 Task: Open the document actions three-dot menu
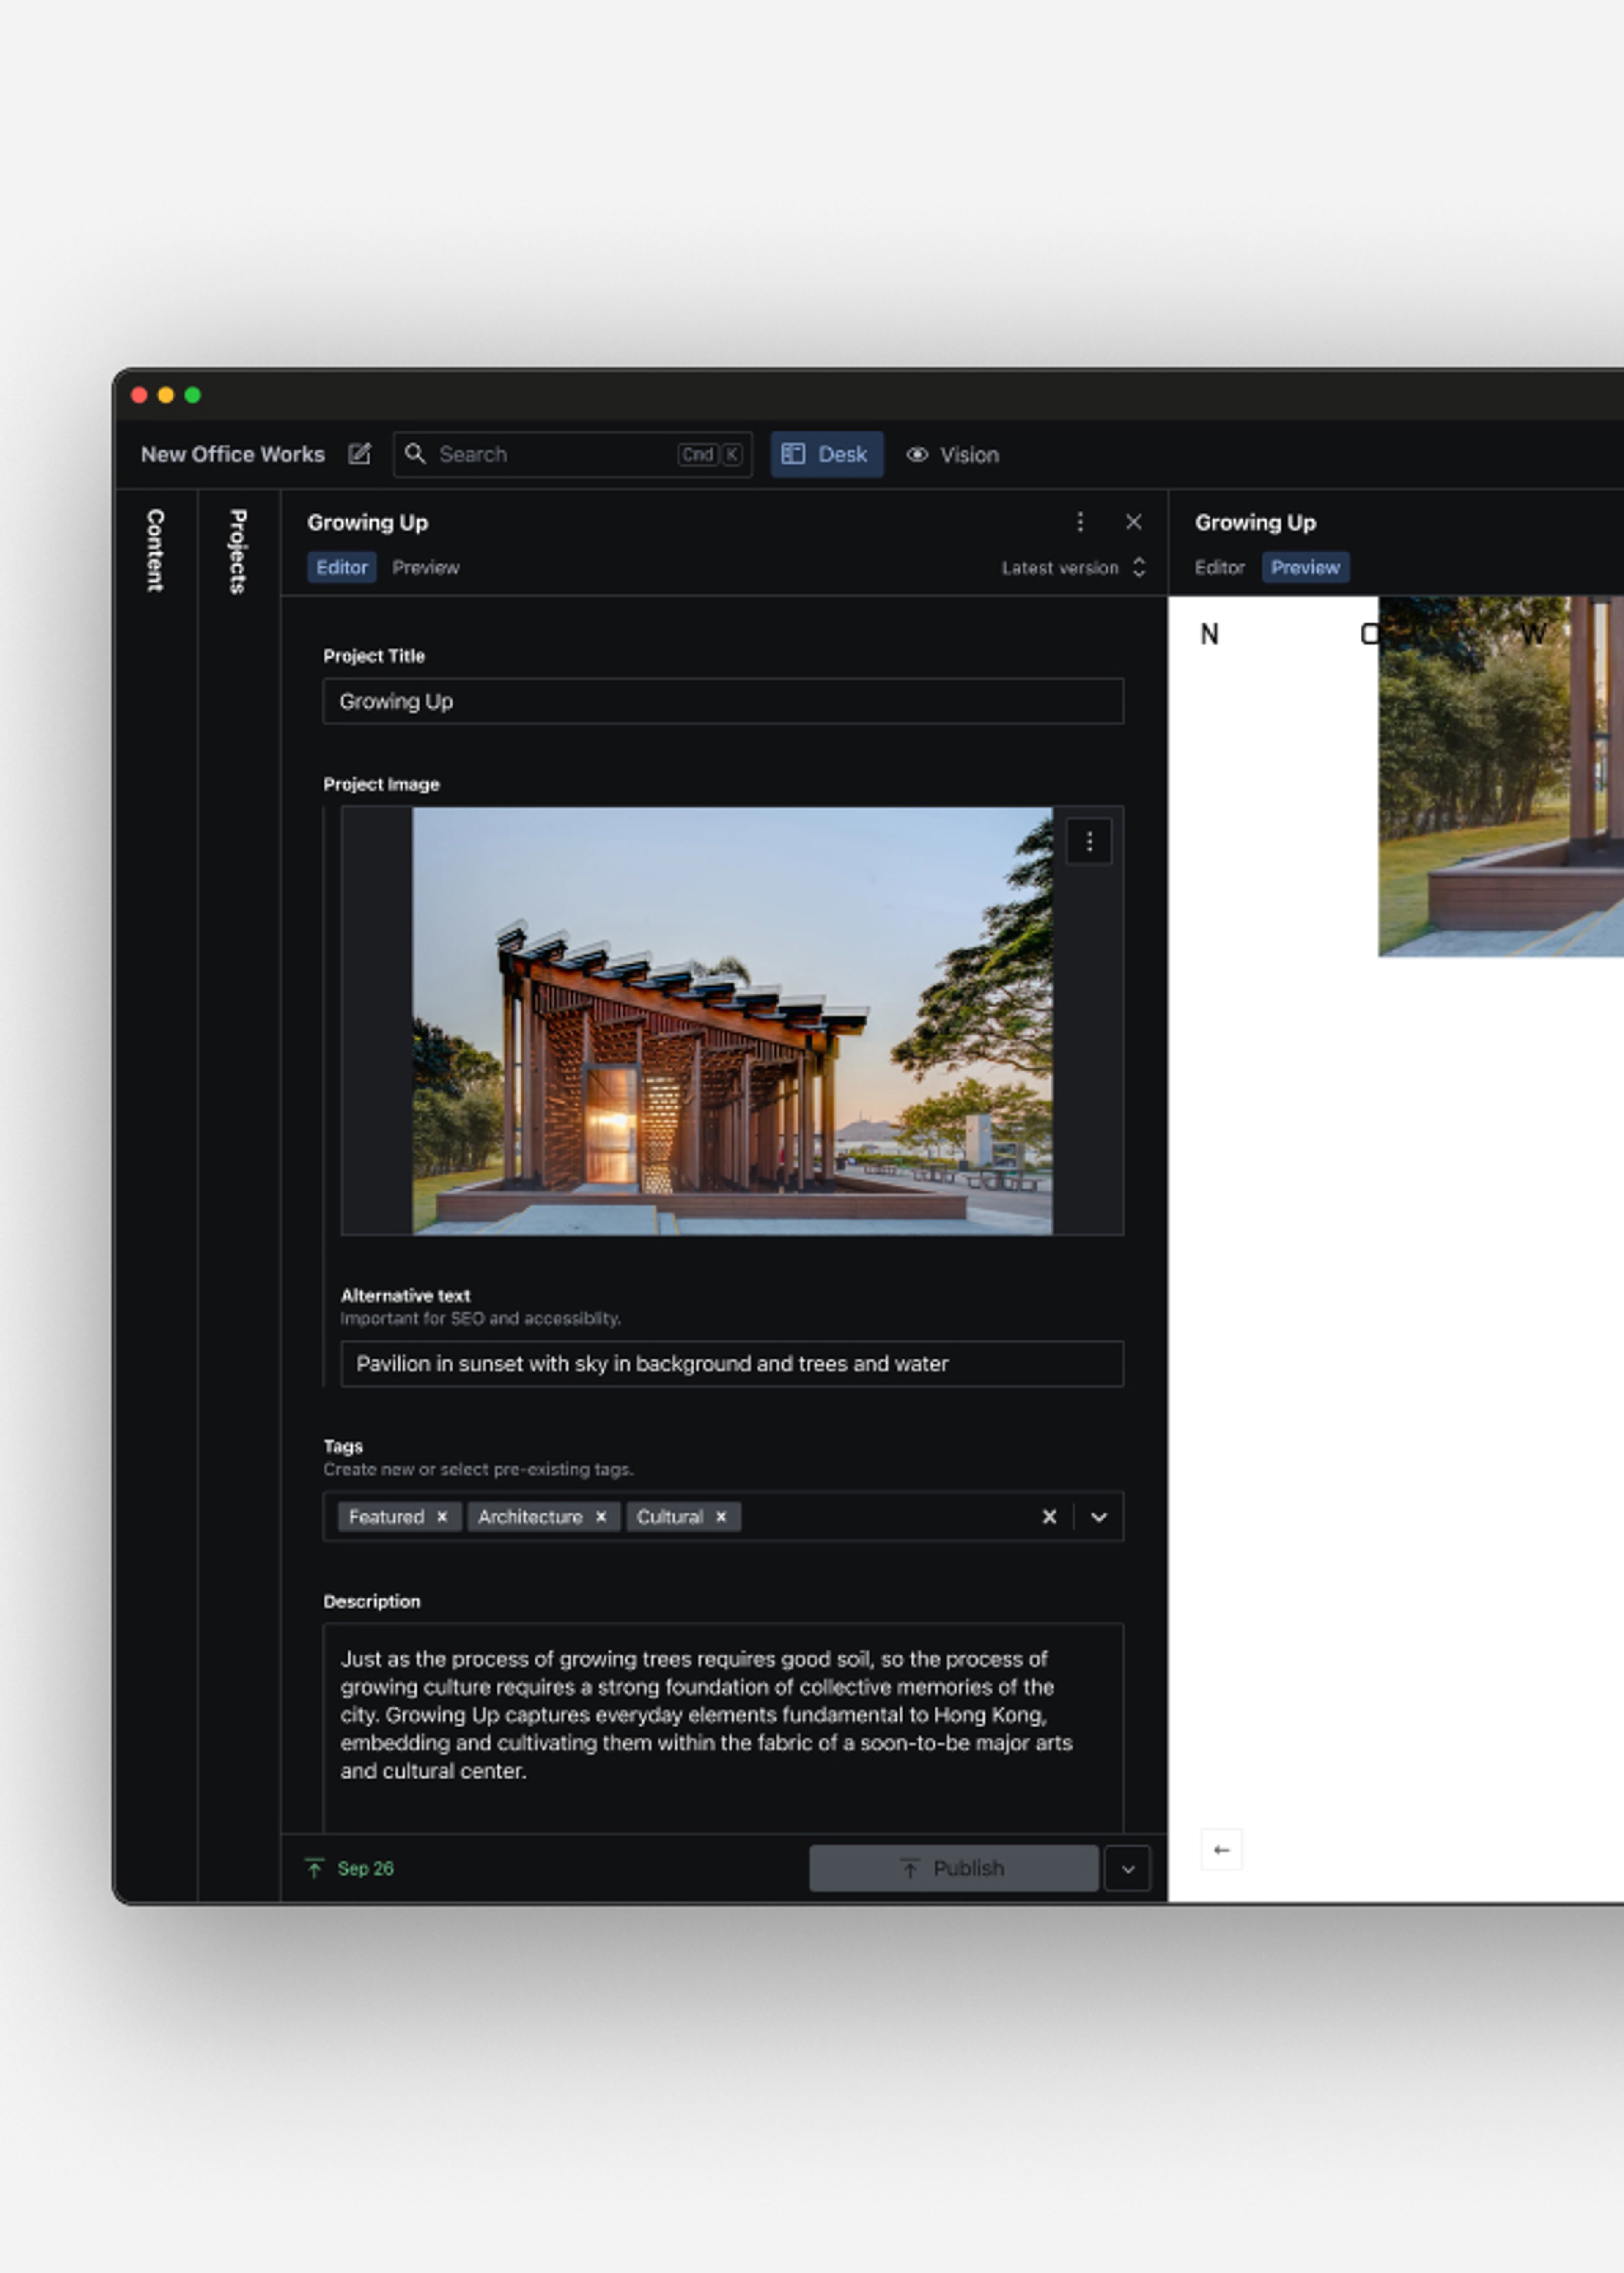pyautogui.click(x=1080, y=522)
